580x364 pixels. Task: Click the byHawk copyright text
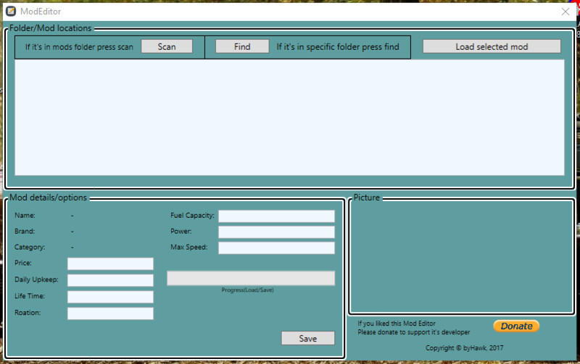(464, 348)
